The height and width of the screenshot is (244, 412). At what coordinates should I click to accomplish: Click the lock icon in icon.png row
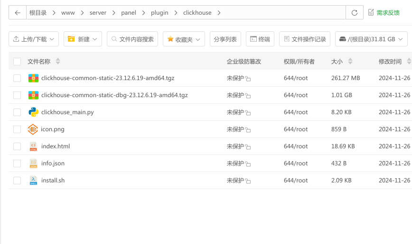(x=248, y=130)
